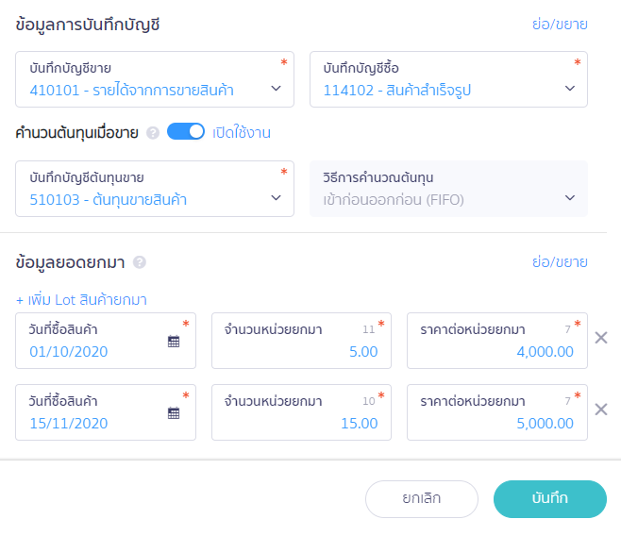The height and width of the screenshot is (536, 621).
Task: Collapse the ข้อมูลยอดยกมา section via ย่อ/ขยาย
Action: tap(560, 261)
